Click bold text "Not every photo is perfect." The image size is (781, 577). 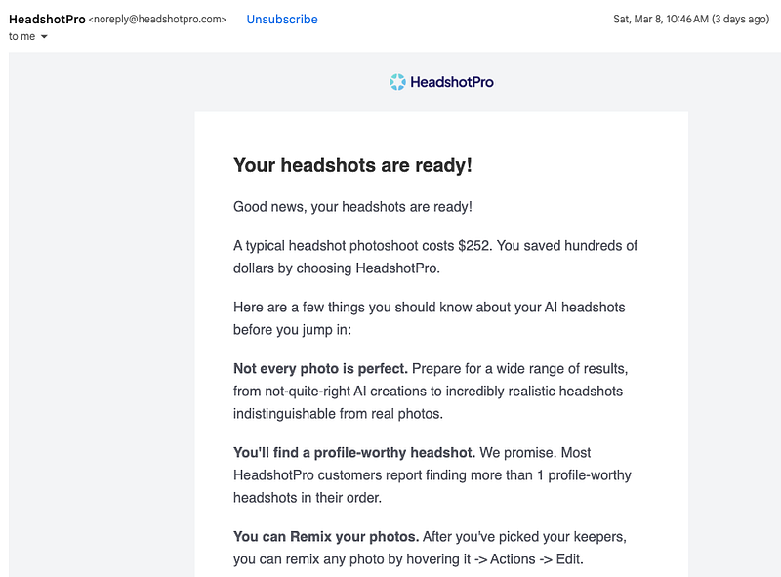click(x=320, y=369)
